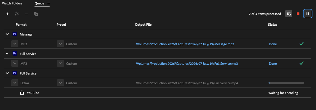Collapse the Message source group
This screenshot has width=316, height=110.
(x=7, y=34)
